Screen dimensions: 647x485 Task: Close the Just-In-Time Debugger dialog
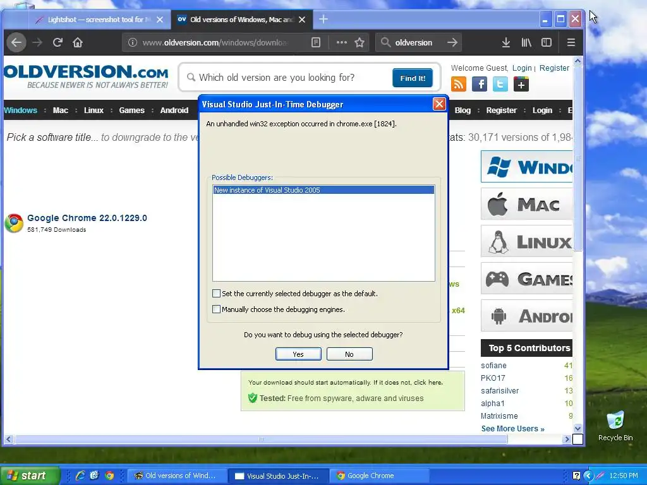pos(439,104)
